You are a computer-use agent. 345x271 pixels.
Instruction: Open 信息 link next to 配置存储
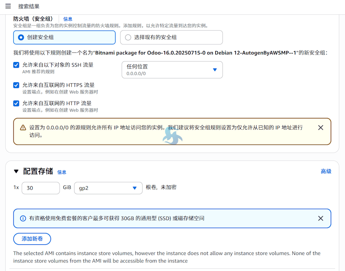tap(62, 172)
